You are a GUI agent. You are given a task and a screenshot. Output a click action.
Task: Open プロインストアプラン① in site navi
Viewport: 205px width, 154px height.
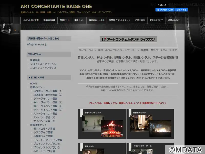[47, 144]
